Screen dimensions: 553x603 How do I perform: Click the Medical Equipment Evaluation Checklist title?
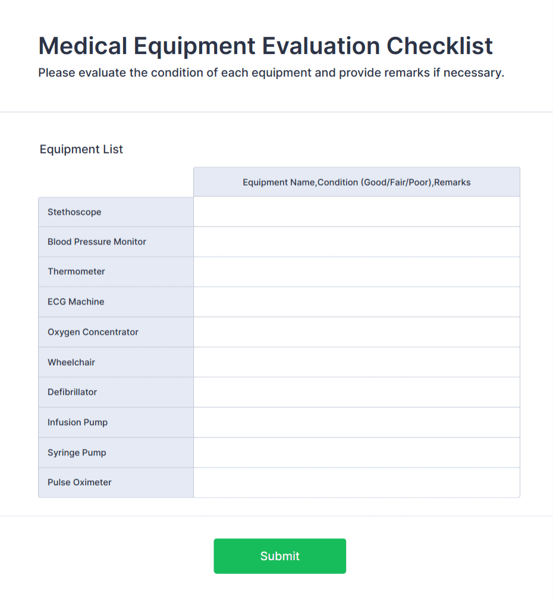click(265, 46)
